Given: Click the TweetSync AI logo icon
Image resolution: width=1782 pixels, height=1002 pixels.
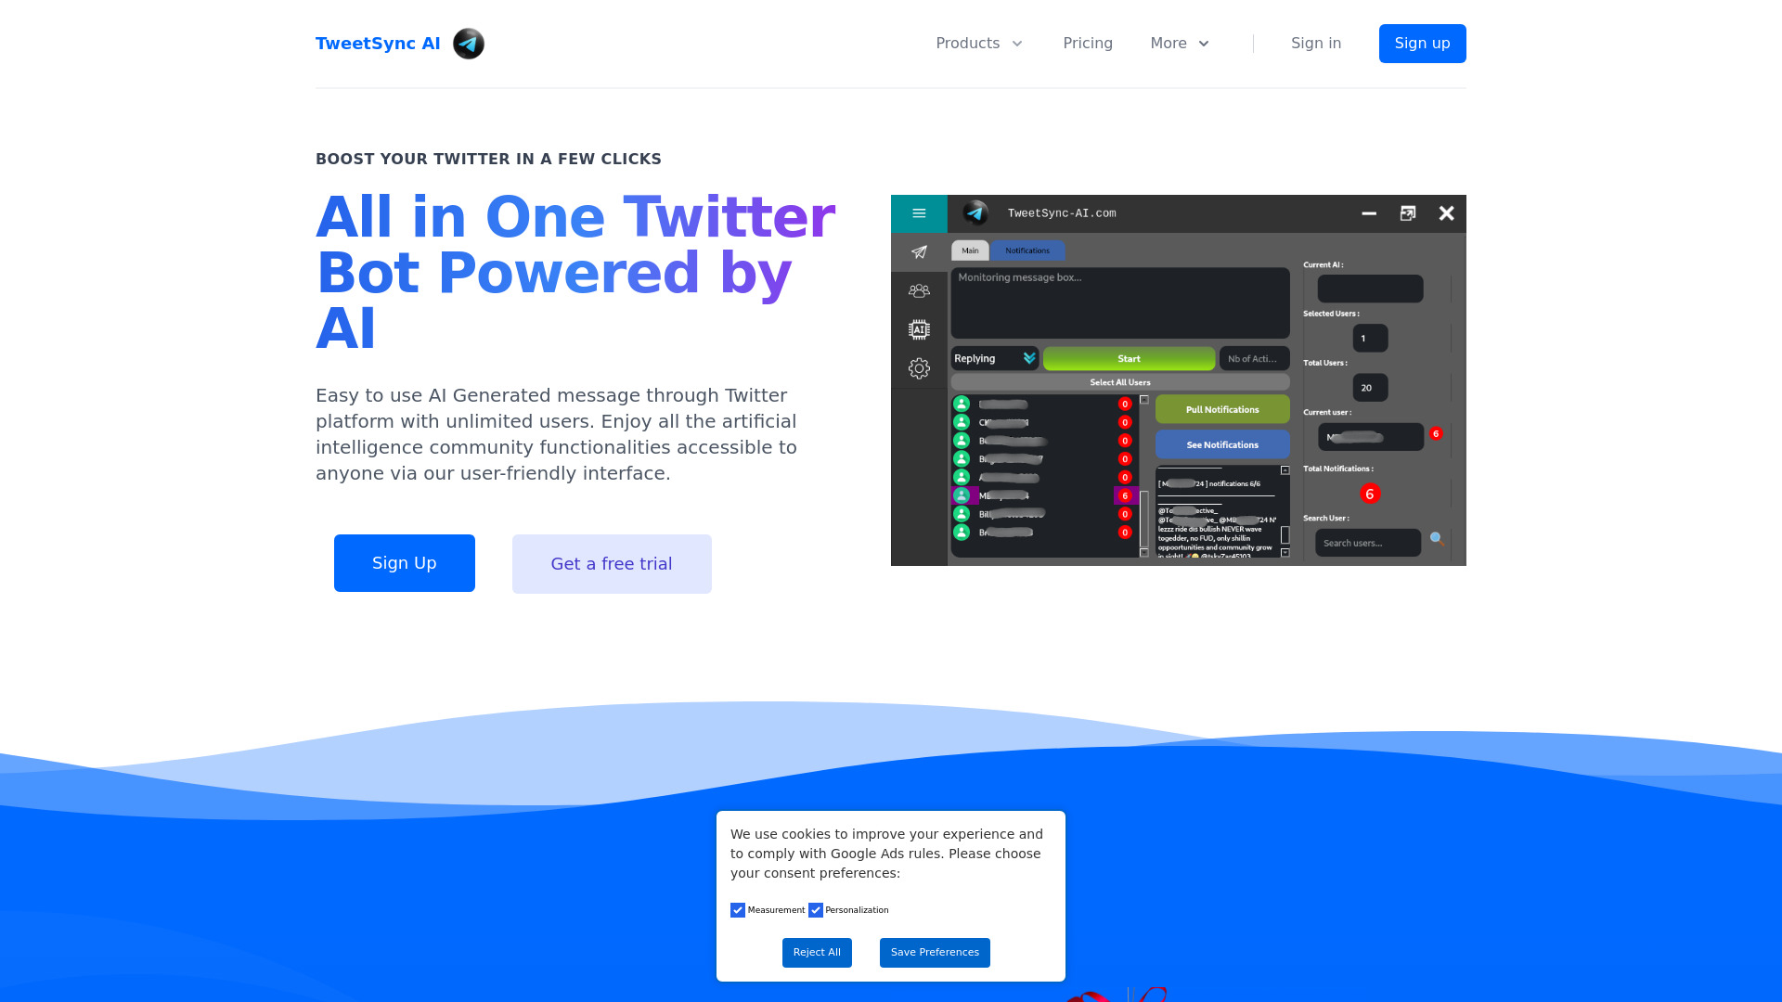Looking at the screenshot, I should pyautogui.click(x=468, y=44).
